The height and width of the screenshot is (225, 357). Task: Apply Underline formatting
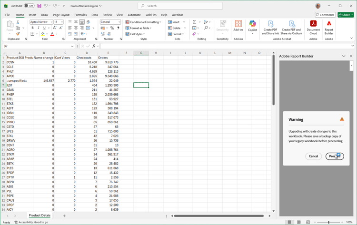(x=44, y=28)
